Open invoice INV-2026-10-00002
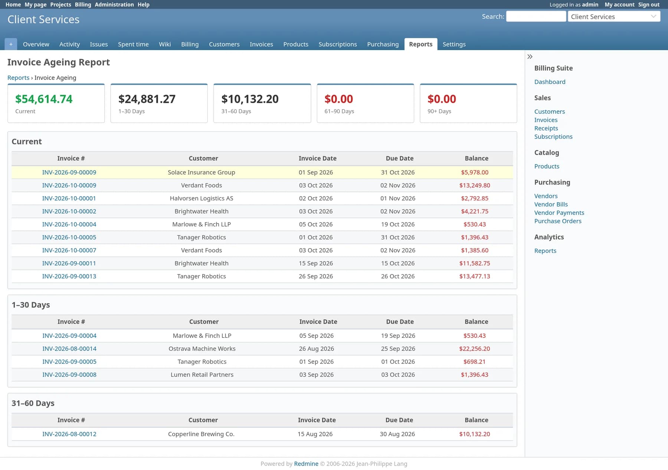 (69, 211)
